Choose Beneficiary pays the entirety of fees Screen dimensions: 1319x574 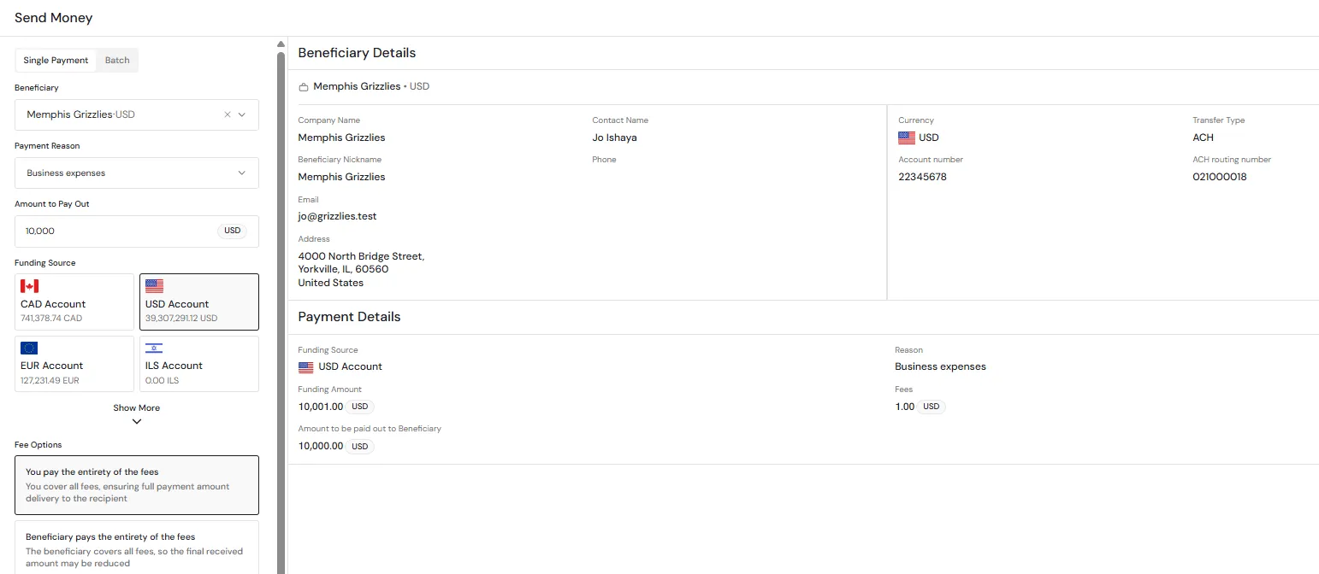137,548
